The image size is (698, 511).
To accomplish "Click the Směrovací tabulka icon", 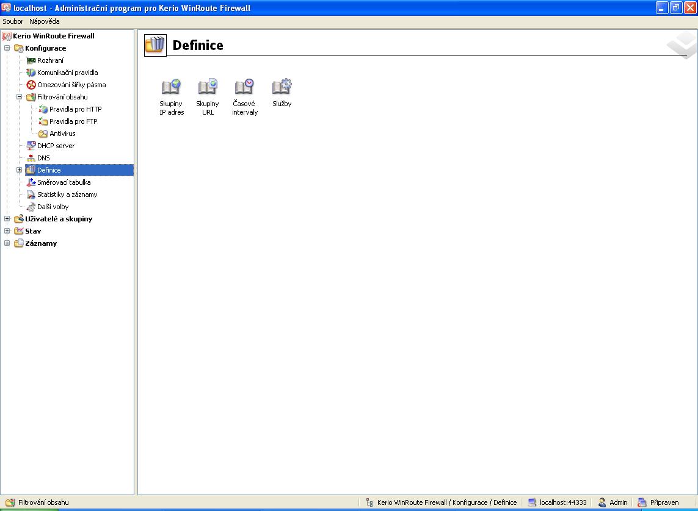I will [x=31, y=182].
